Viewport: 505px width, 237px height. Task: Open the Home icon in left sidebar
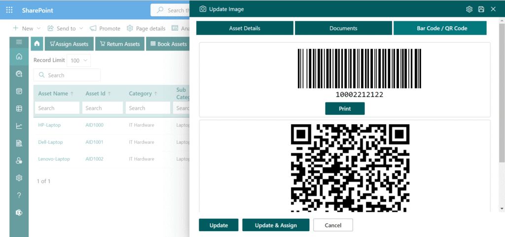(19, 57)
